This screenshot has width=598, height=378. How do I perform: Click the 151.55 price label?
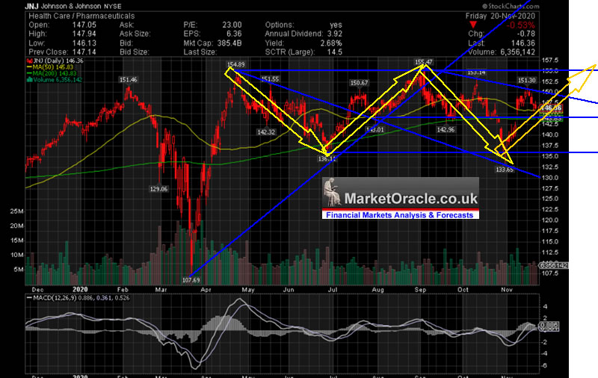point(270,79)
